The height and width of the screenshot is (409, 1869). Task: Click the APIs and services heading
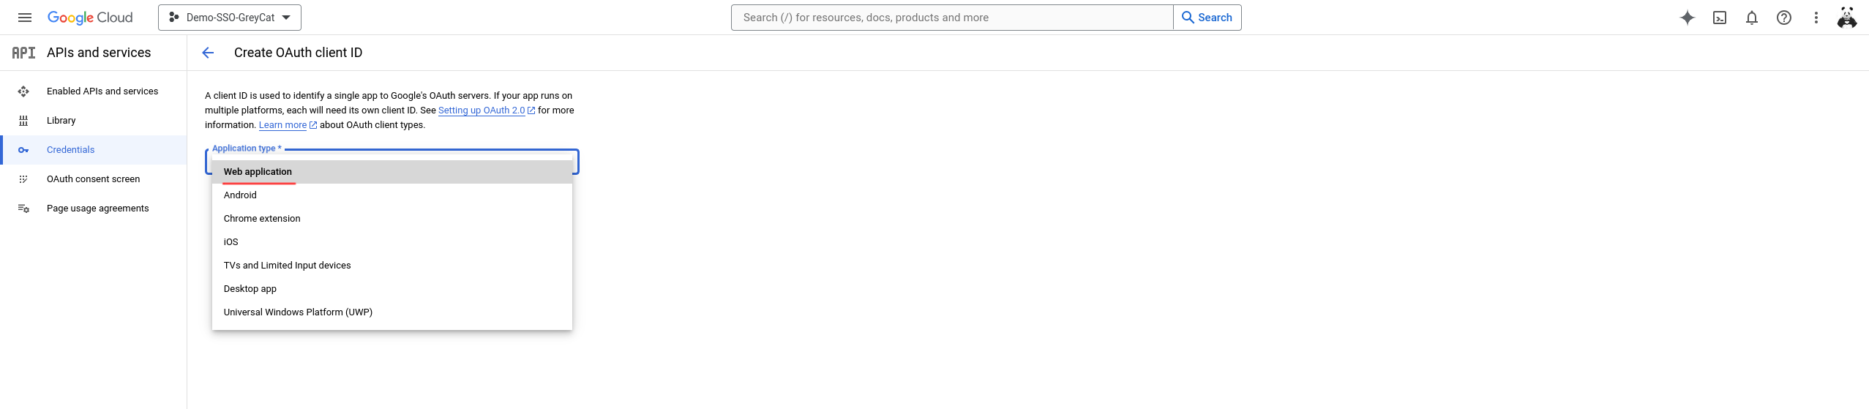[99, 53]
